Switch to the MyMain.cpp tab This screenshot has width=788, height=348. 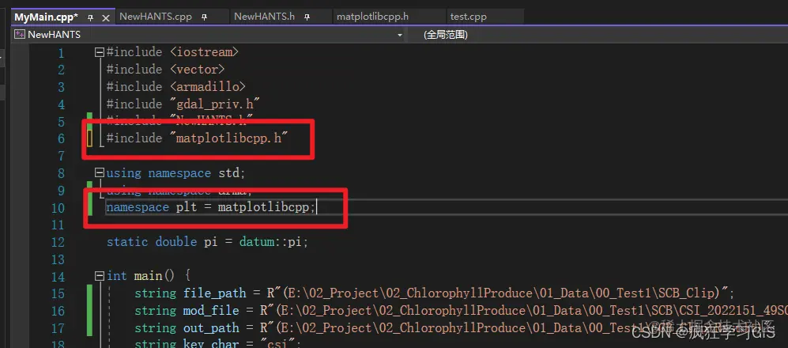click(x=46, y=17)
